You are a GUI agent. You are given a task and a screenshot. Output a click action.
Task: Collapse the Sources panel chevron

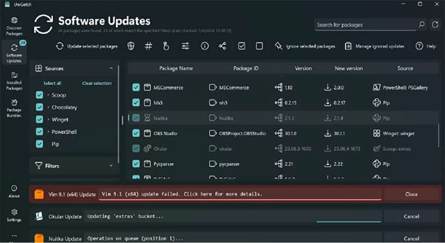pos(111,68)
